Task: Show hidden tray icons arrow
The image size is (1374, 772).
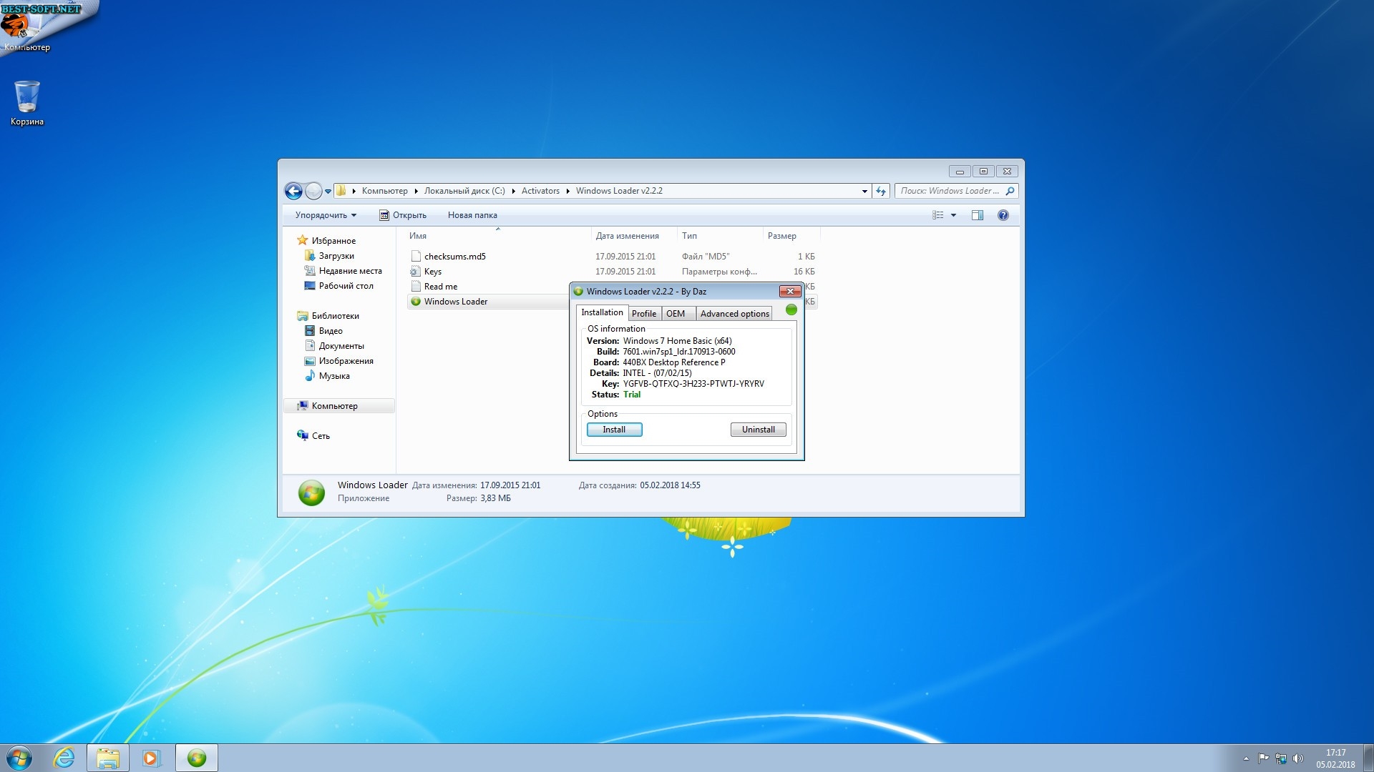Action: (x=1246, y=758)
